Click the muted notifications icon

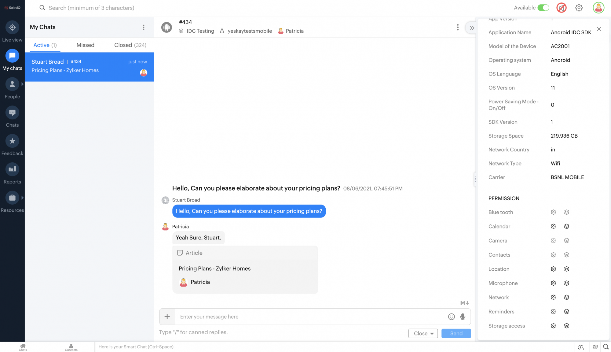pyautogui.click(x=561, y=8)
